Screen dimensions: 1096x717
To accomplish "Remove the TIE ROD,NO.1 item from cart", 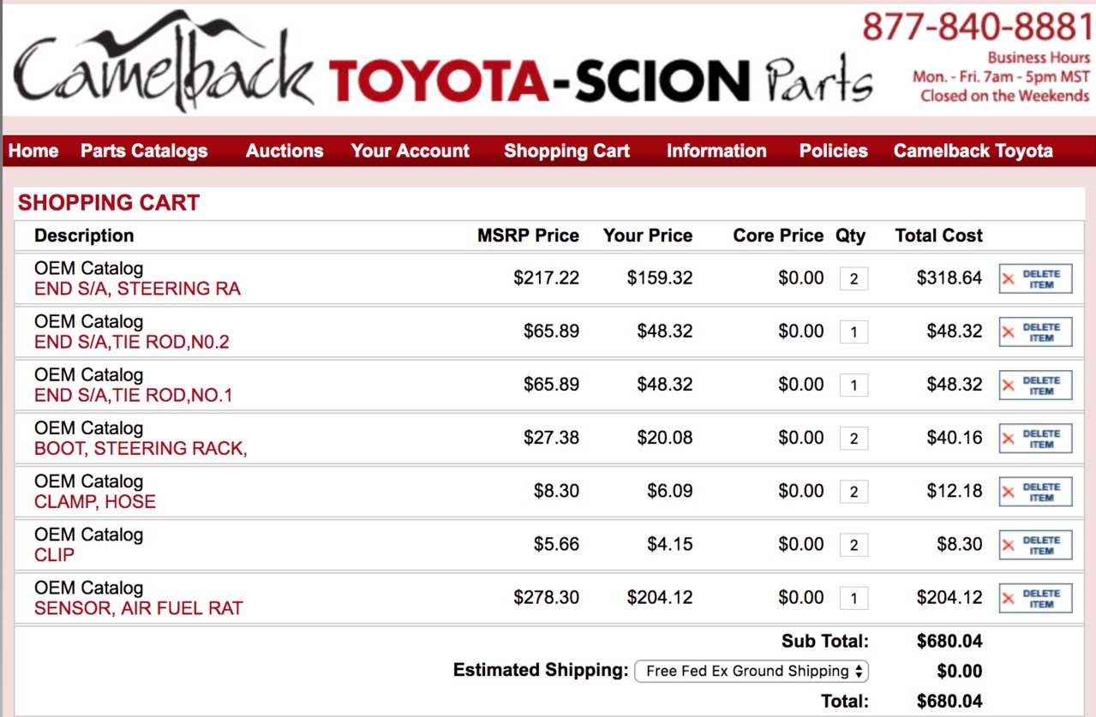I will click(1035, 385).
